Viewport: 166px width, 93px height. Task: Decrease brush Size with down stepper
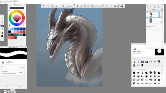coord(24,68)
